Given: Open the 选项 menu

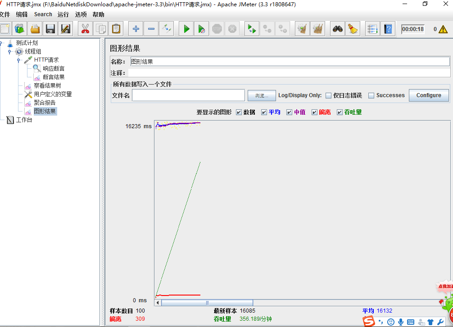Looking at the screenshot, I should click(81, 14).
